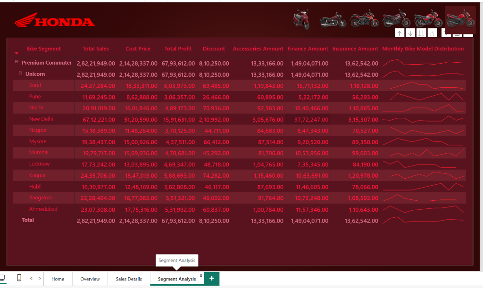The height and width of the screenshot is (288, 483).
Task: Switch to desktop layout view icon
Action: click(2, 278)
